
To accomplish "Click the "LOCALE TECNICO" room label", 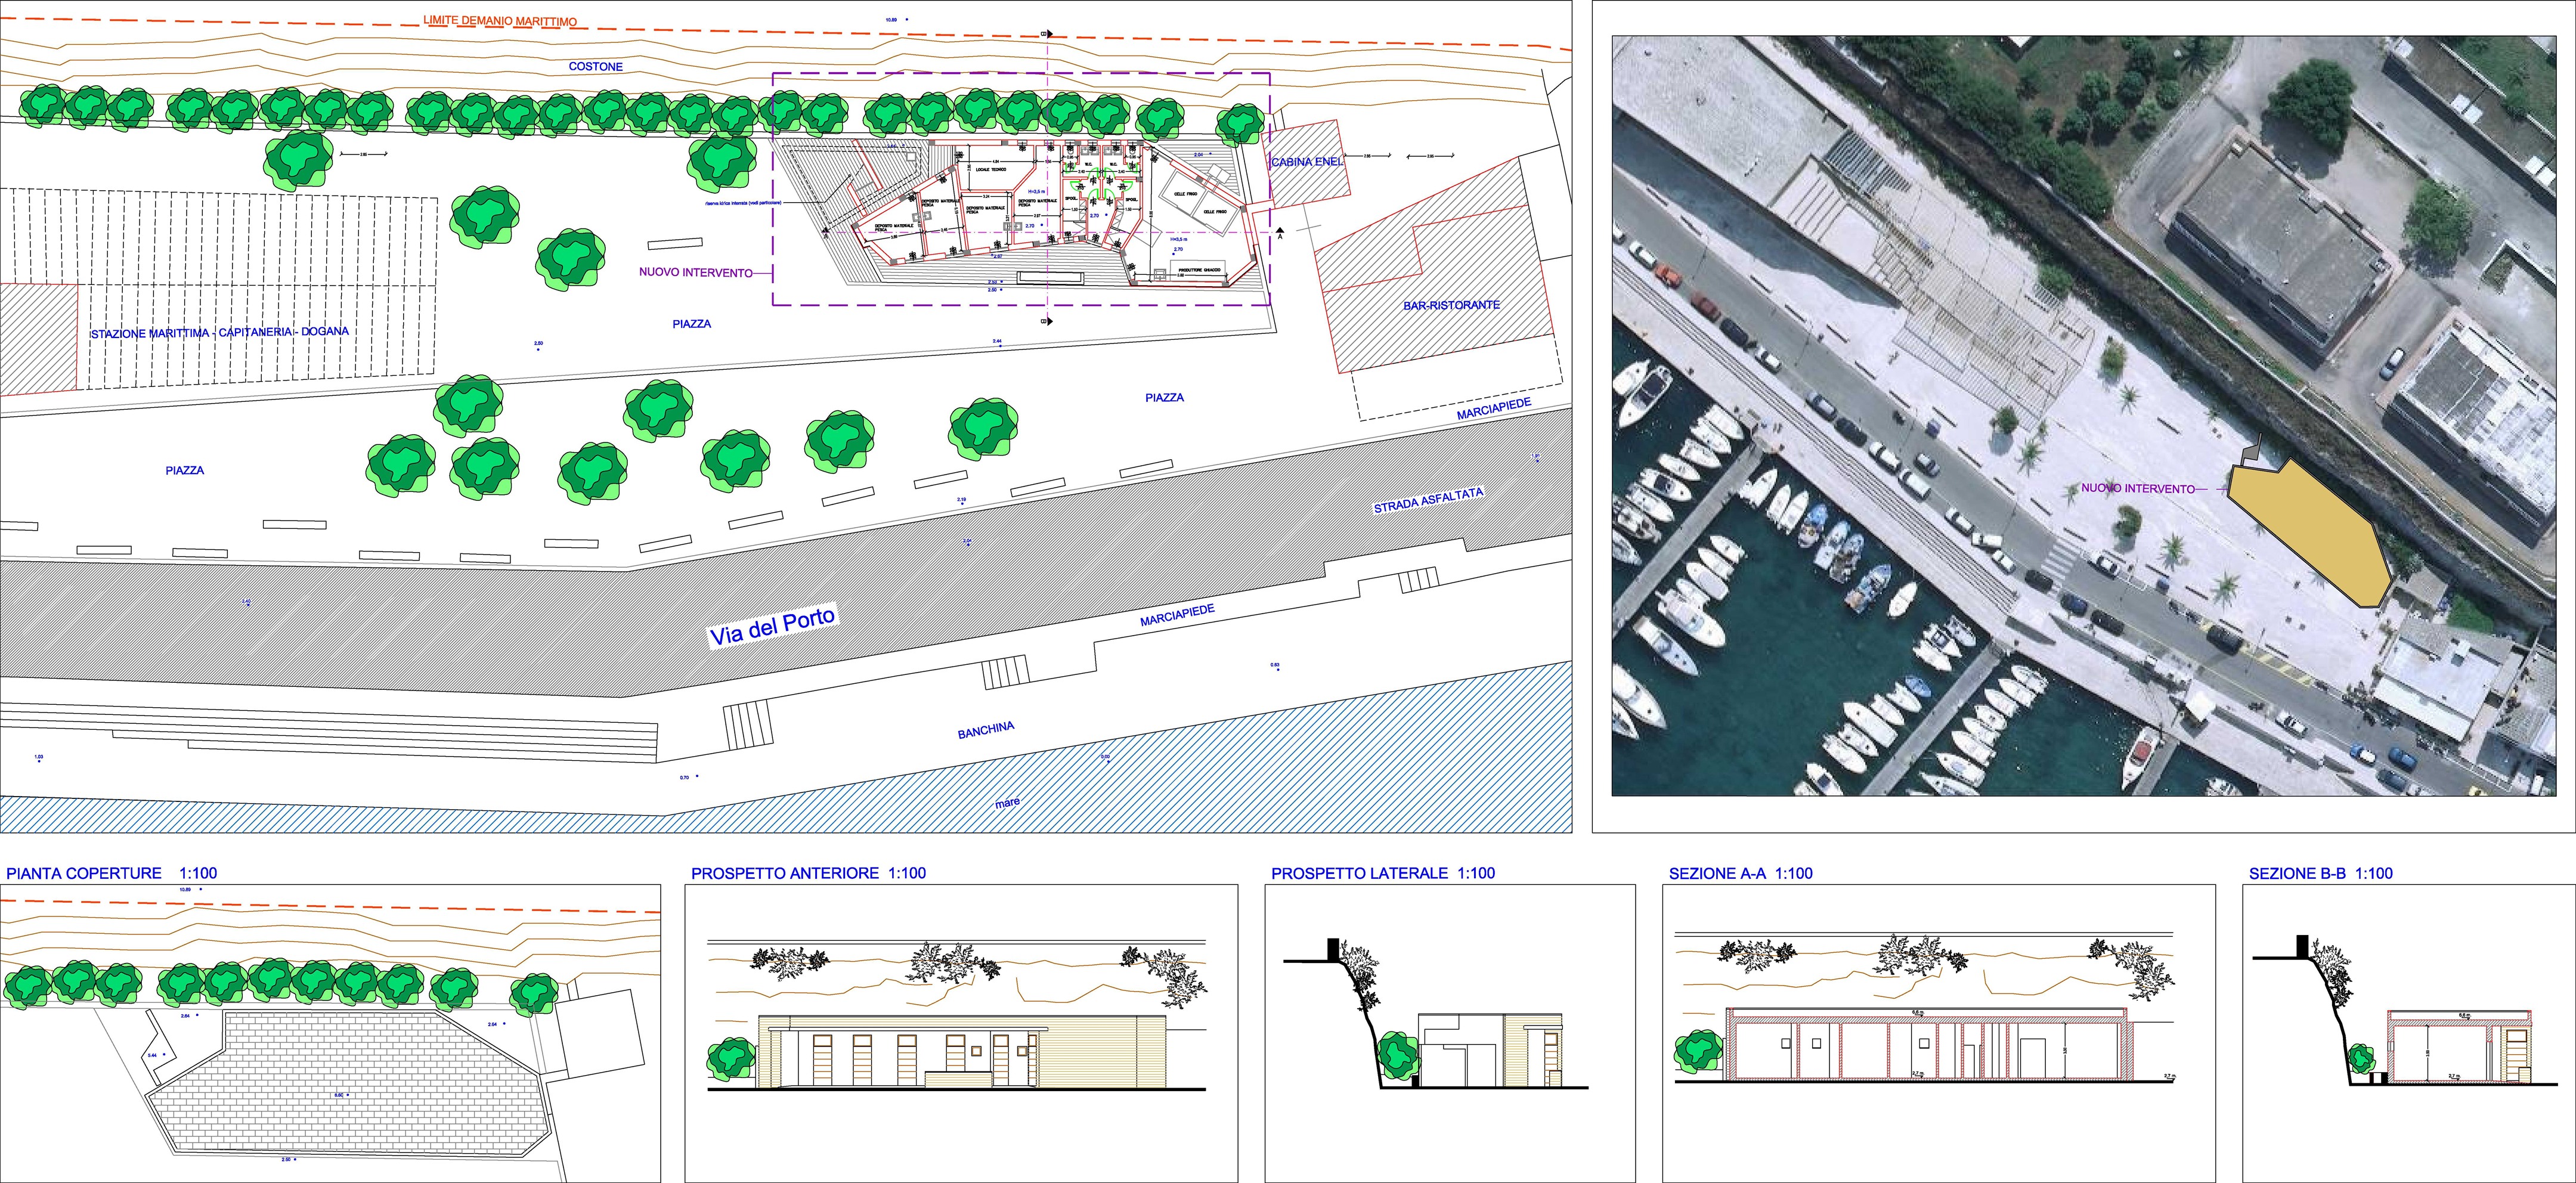I will click(992, 171).
